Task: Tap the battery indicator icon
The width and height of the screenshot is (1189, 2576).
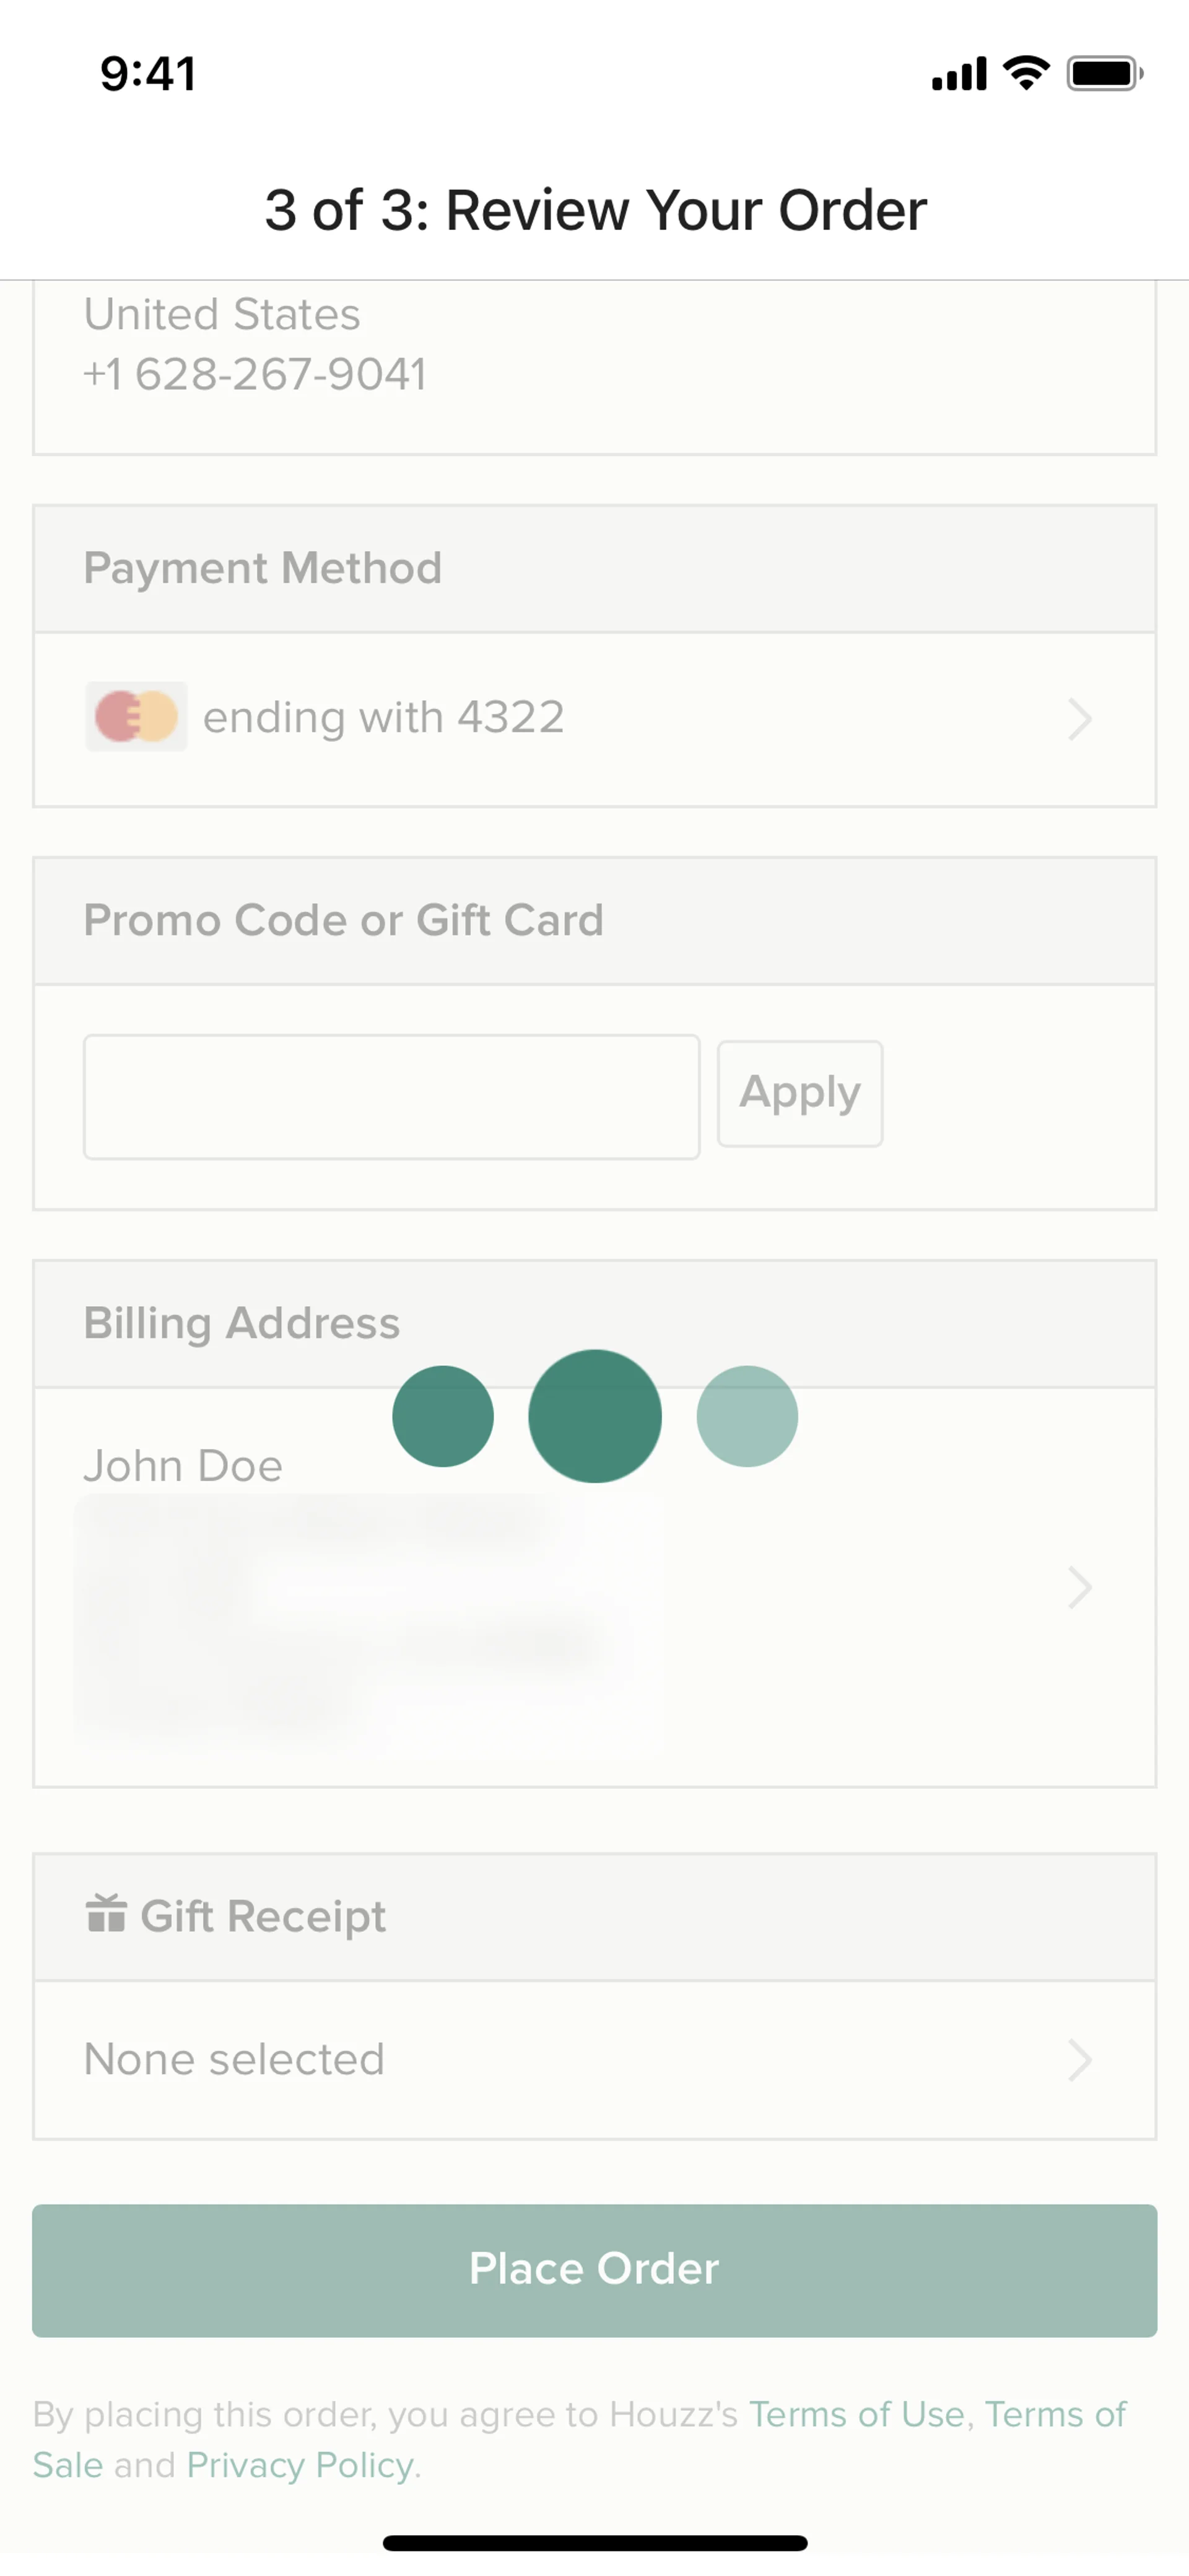Action: pyautogui.click(x=1104, y=73)
